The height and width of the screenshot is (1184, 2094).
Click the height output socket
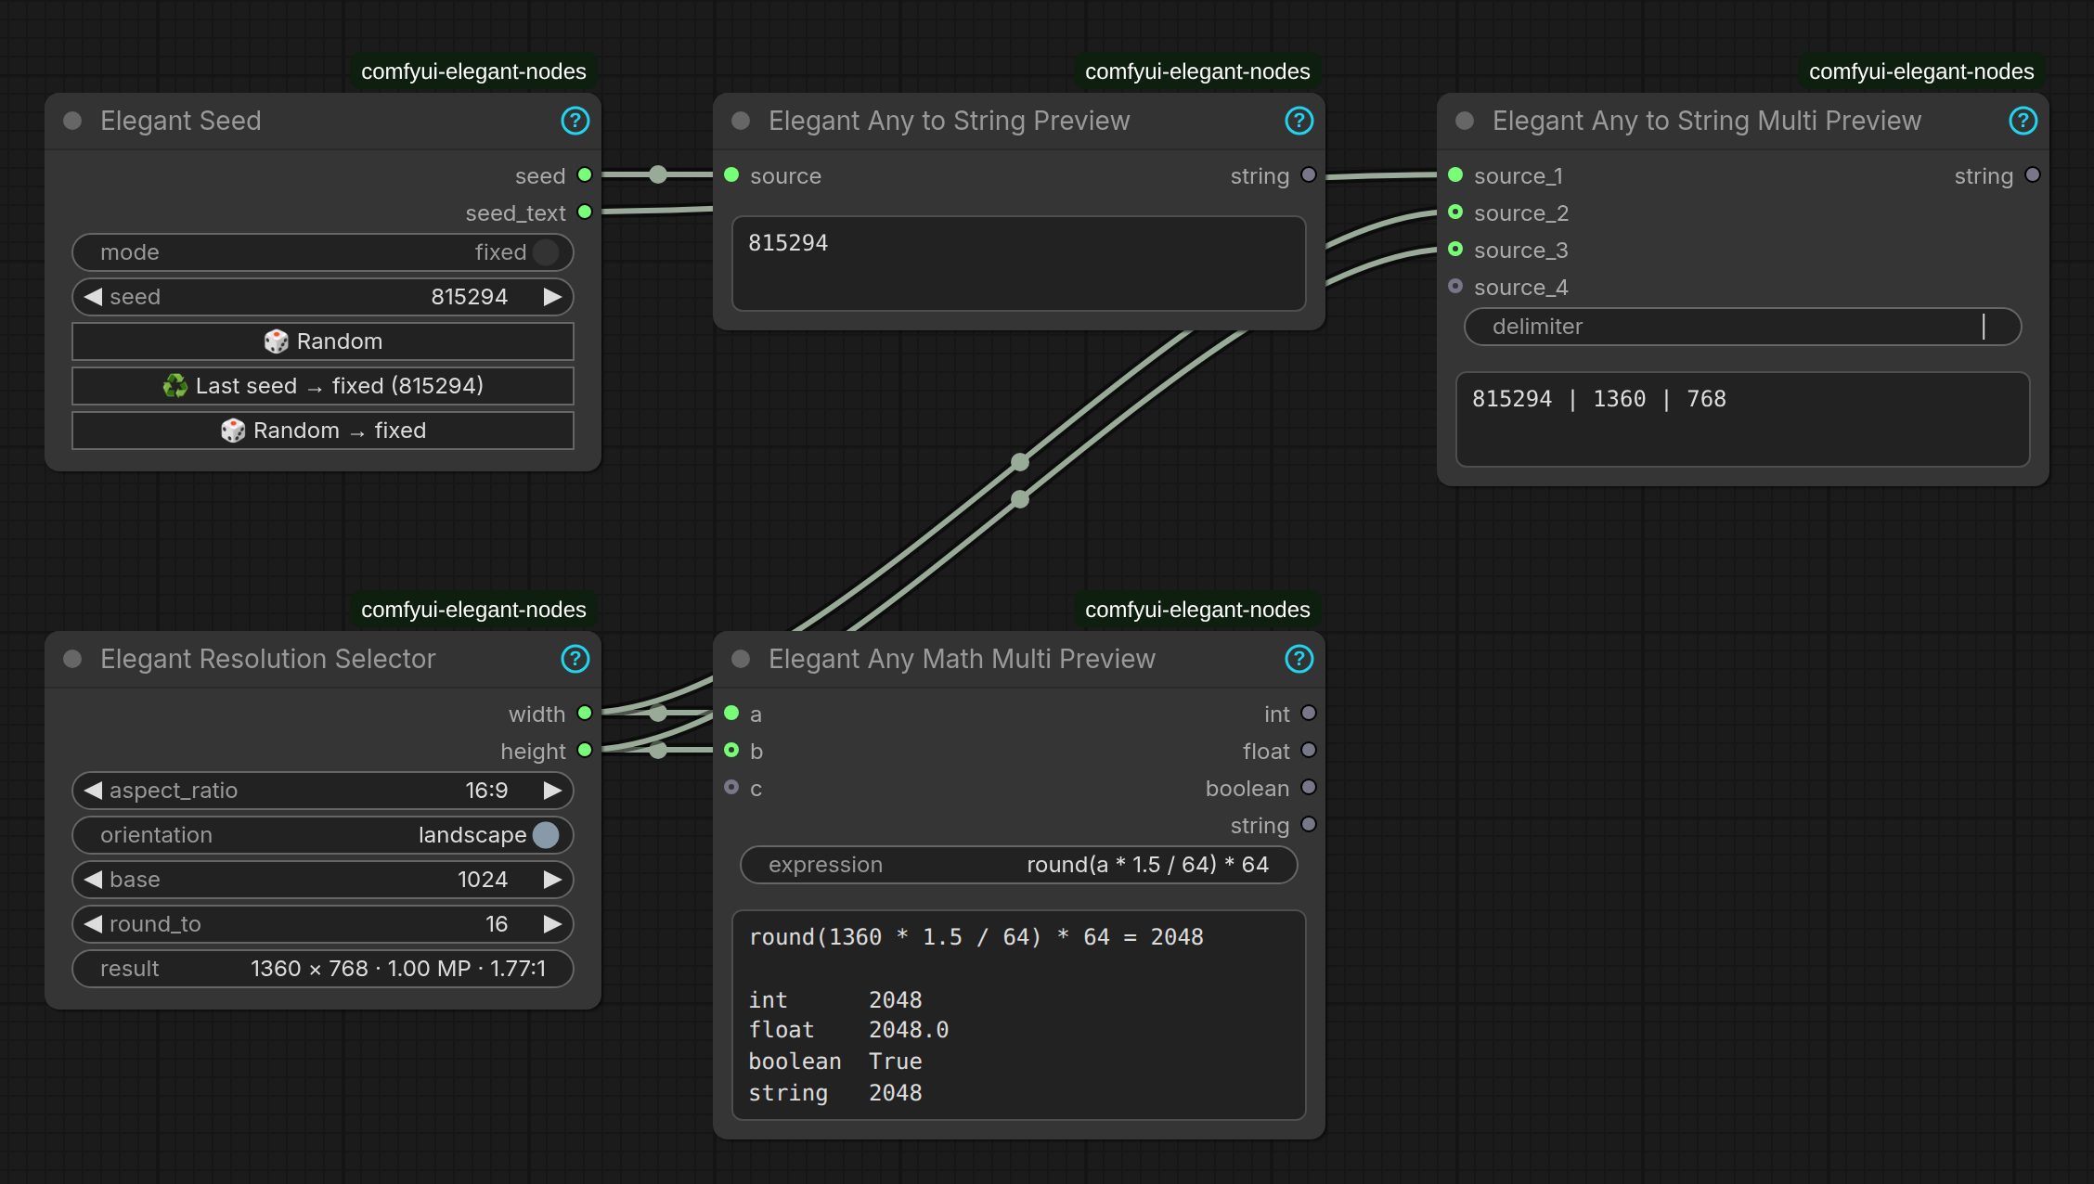coord(585,750)
